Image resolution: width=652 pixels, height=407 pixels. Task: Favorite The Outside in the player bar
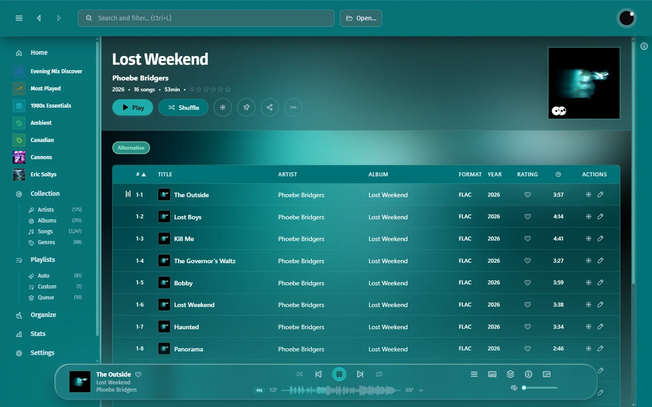click(x=139, y=374)
